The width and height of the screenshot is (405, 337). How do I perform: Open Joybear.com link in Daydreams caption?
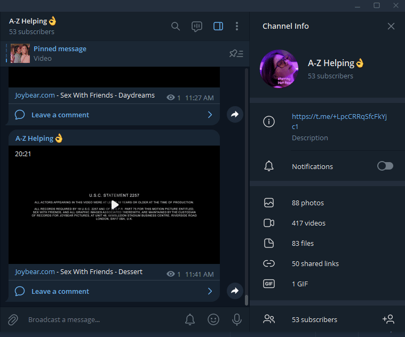[x=35, y=95]
